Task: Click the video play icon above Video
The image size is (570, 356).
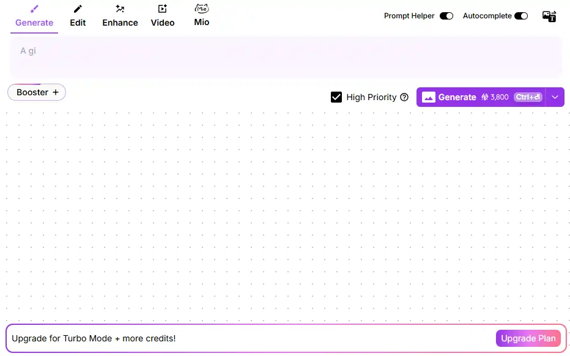Action: pos(163,9)
